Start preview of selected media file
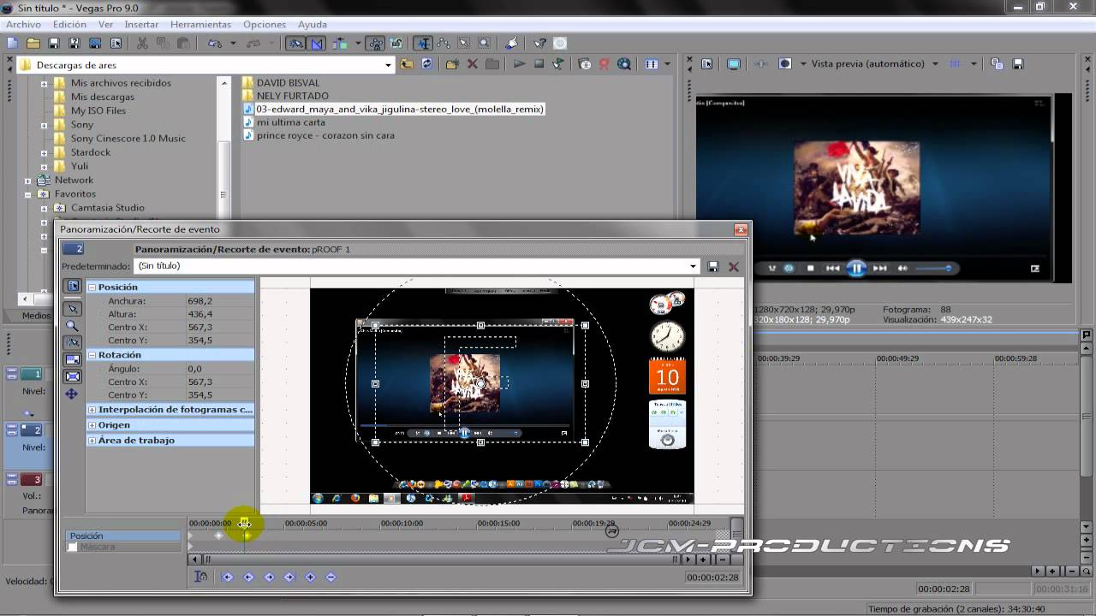 click(x=519, y=64)
